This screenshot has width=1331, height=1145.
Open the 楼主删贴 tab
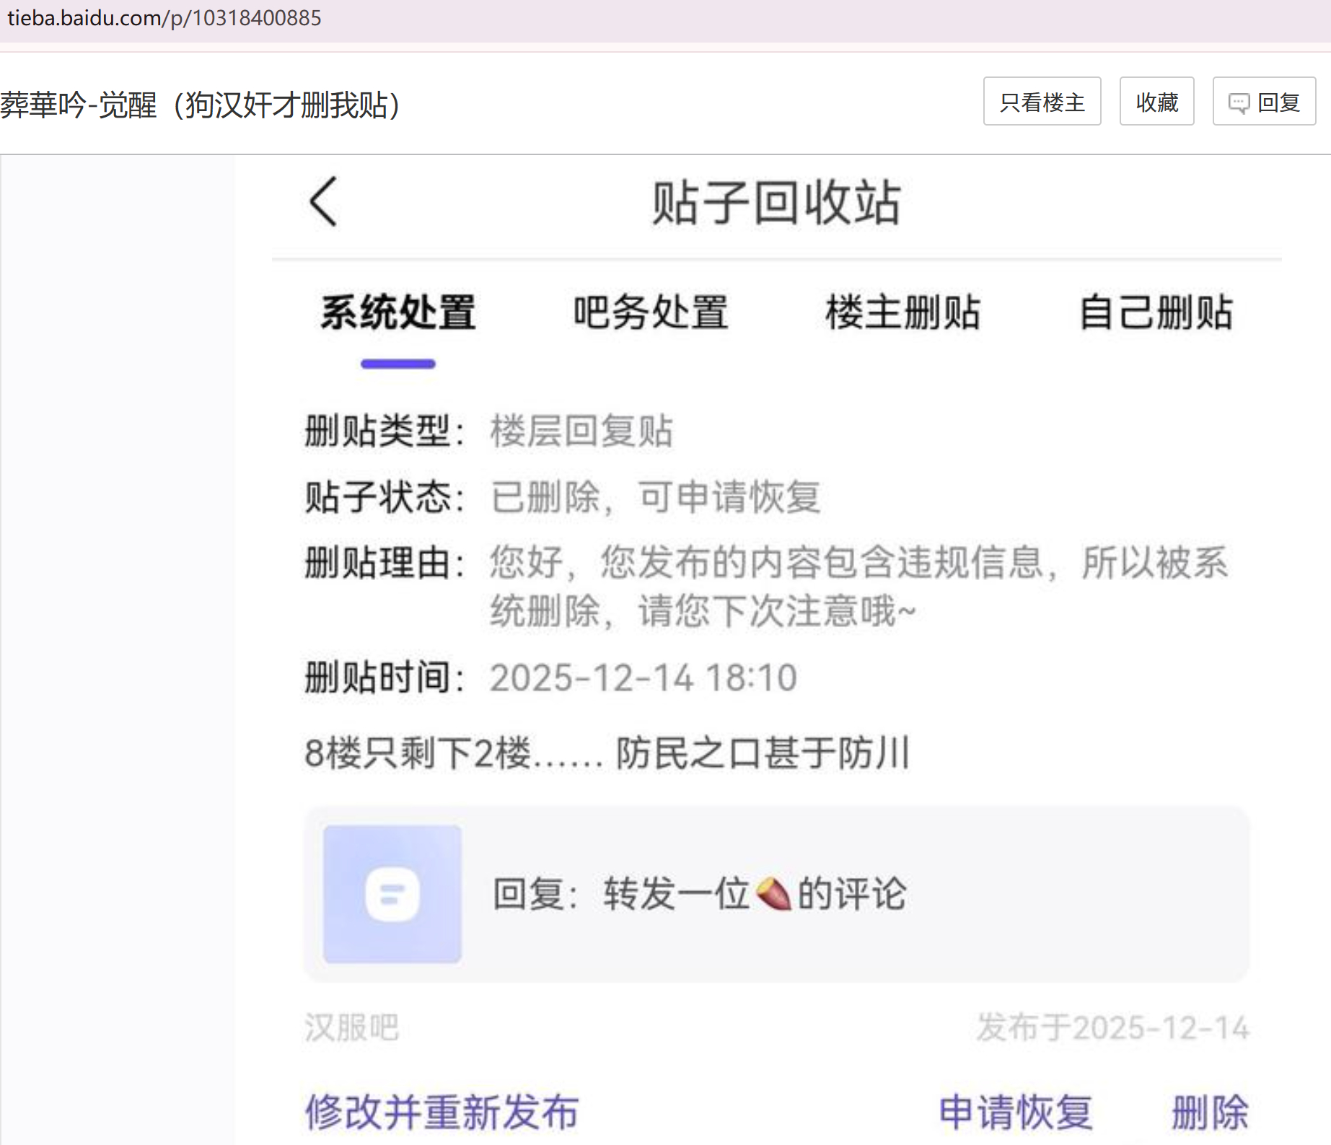[x=902, y=313]
